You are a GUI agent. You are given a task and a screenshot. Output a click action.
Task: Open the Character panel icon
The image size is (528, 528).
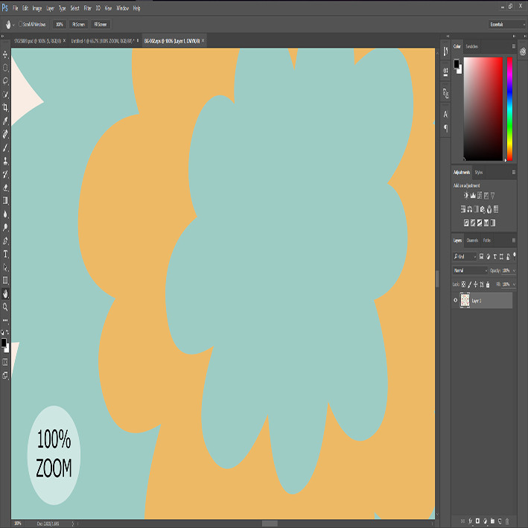(445, 114)
